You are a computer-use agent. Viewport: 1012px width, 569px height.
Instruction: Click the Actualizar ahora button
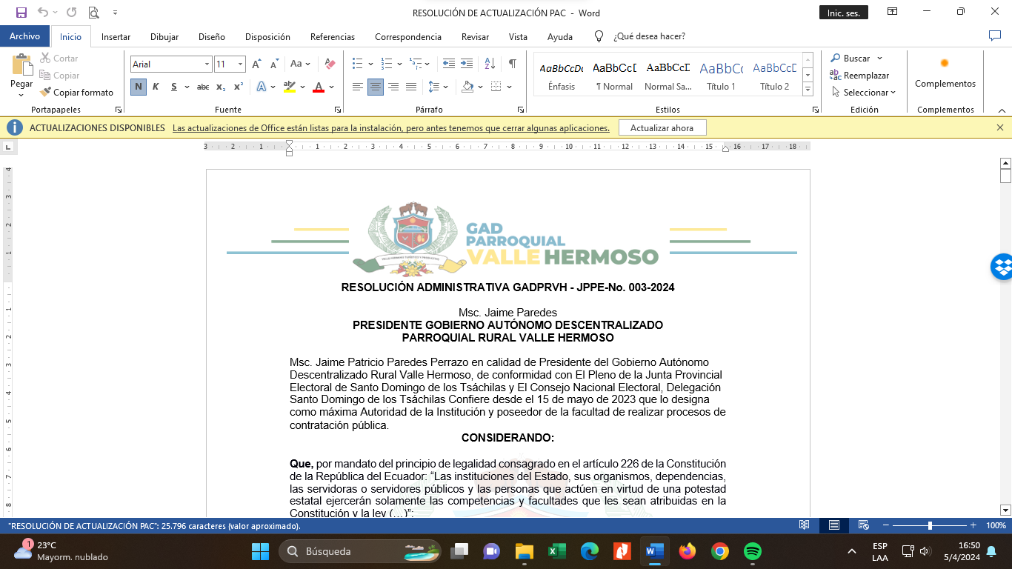point(662,128)
